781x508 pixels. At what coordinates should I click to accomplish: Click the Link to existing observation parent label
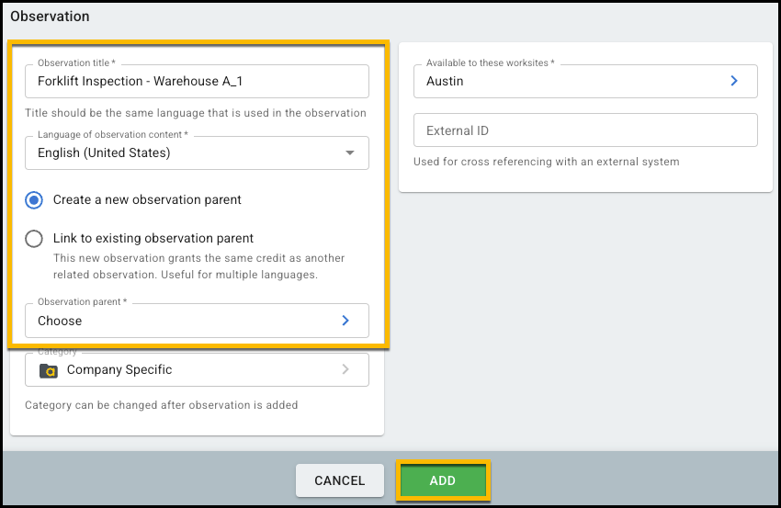point(153,238)
